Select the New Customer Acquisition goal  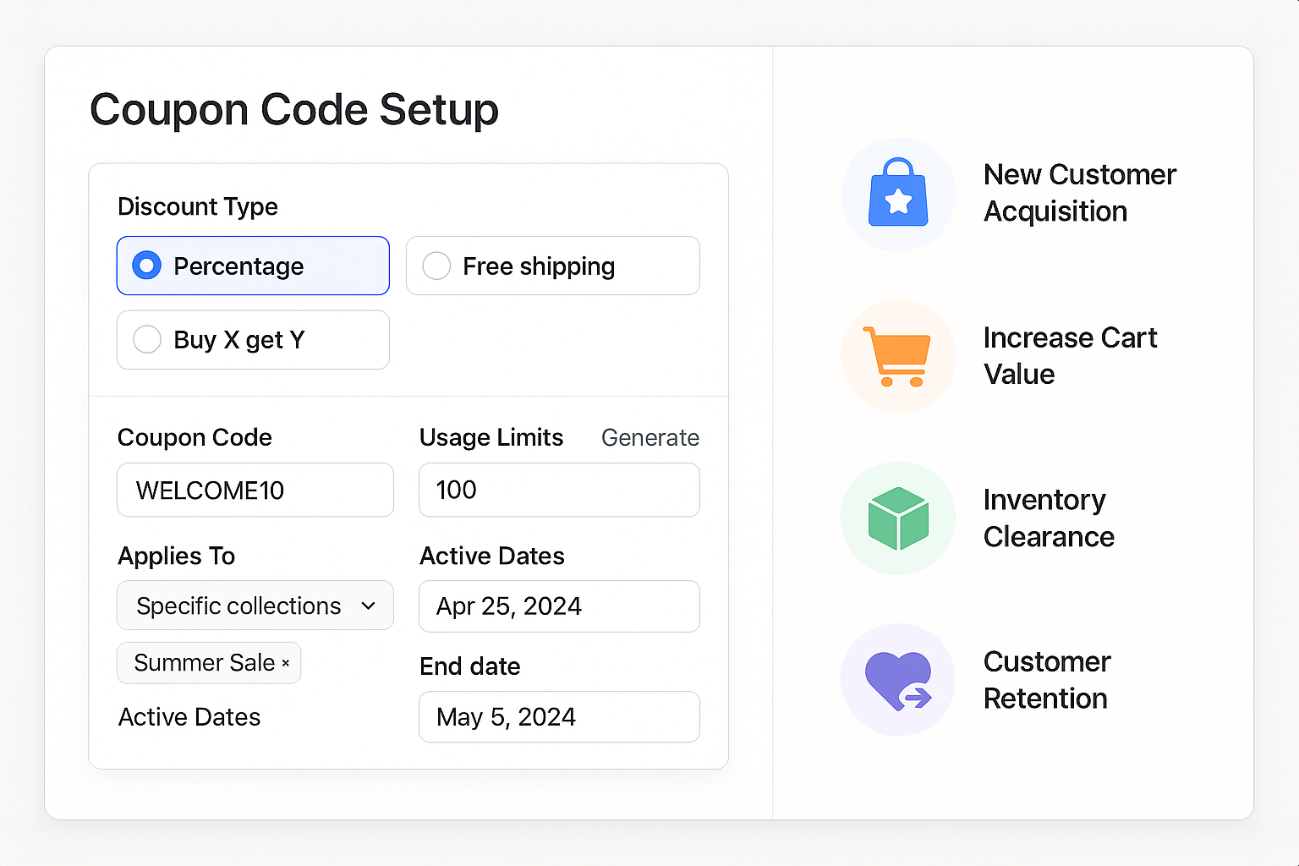1079,193
